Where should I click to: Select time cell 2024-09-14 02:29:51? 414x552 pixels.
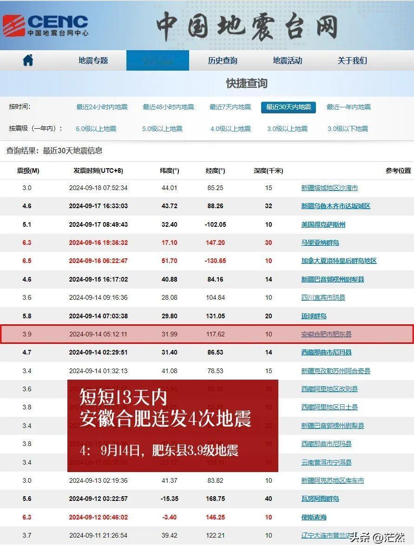pos(98,352)
